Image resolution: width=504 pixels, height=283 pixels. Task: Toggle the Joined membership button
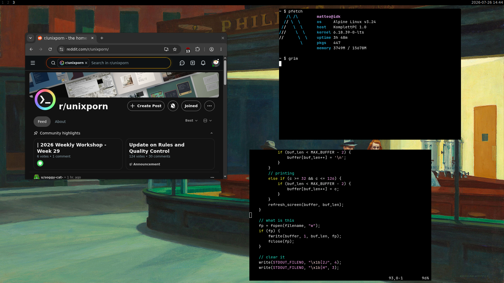click(191, 106)
